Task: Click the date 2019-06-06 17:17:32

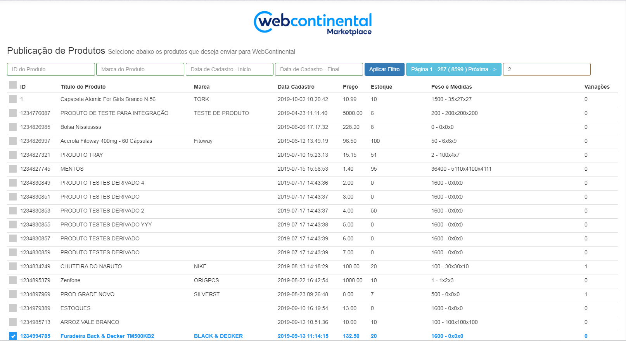Action: 303,127
